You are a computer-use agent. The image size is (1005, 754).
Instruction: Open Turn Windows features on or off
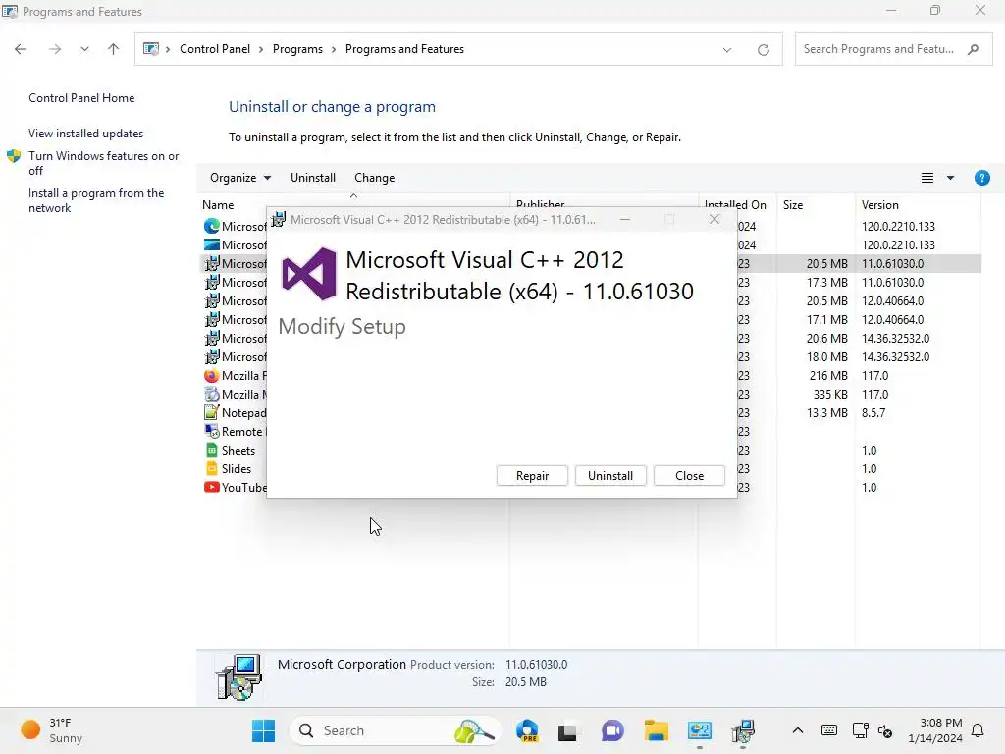pyautogui.click(x=103, y=163)
